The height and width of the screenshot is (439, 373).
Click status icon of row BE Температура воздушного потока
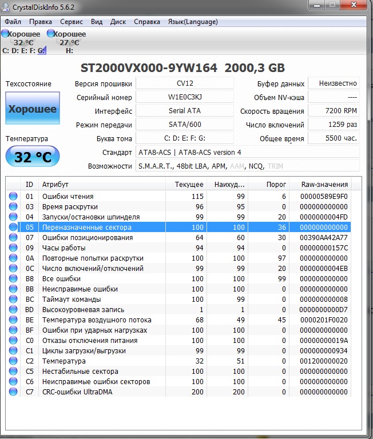(13, 320)
